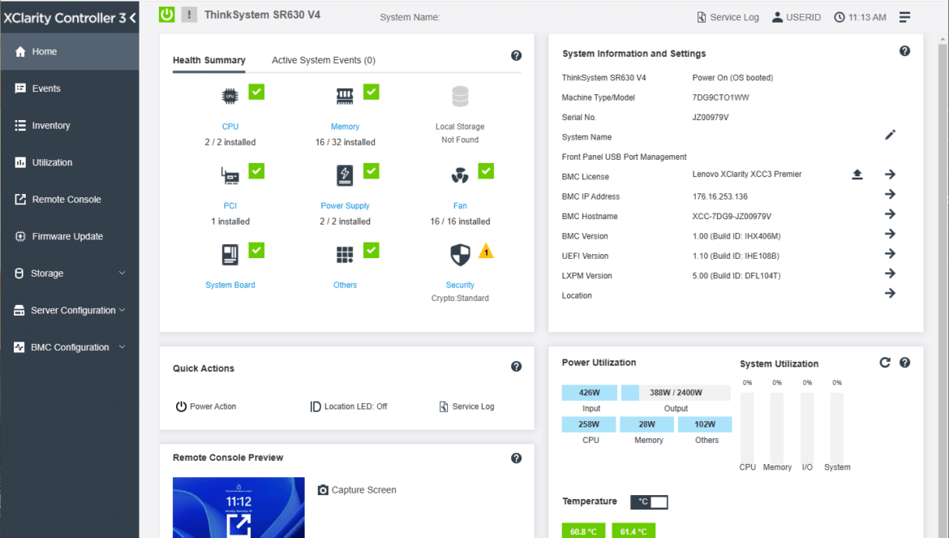
Task: Open Utilization page in sidebar
Action: coord(70,162)
